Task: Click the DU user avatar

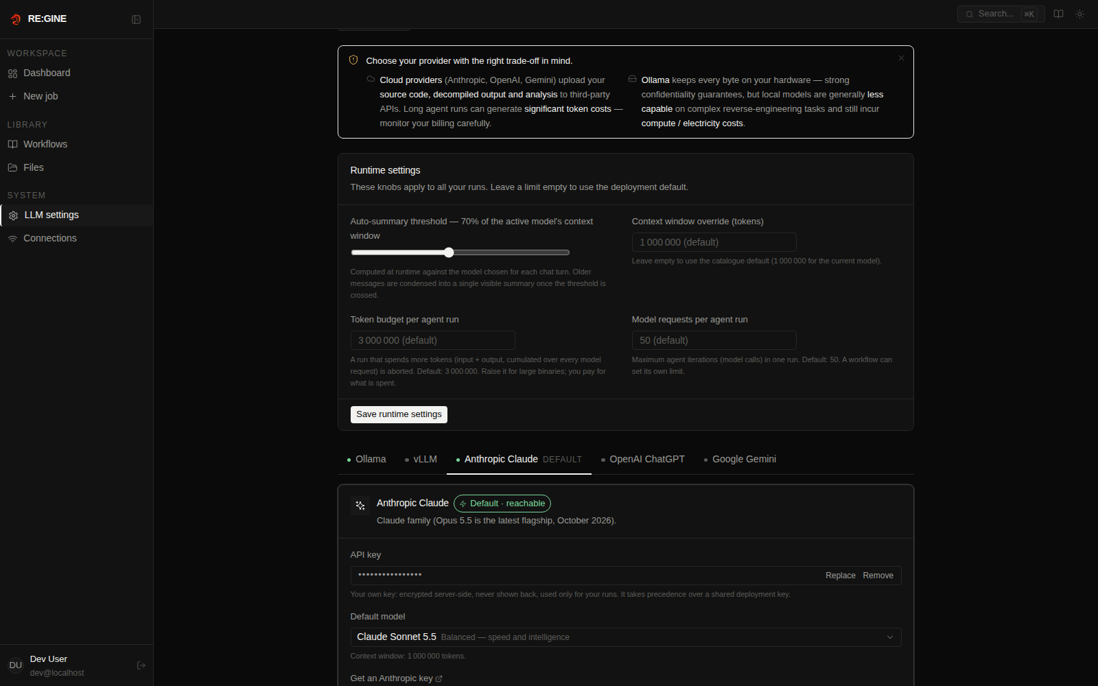Action: coord(16,665)
